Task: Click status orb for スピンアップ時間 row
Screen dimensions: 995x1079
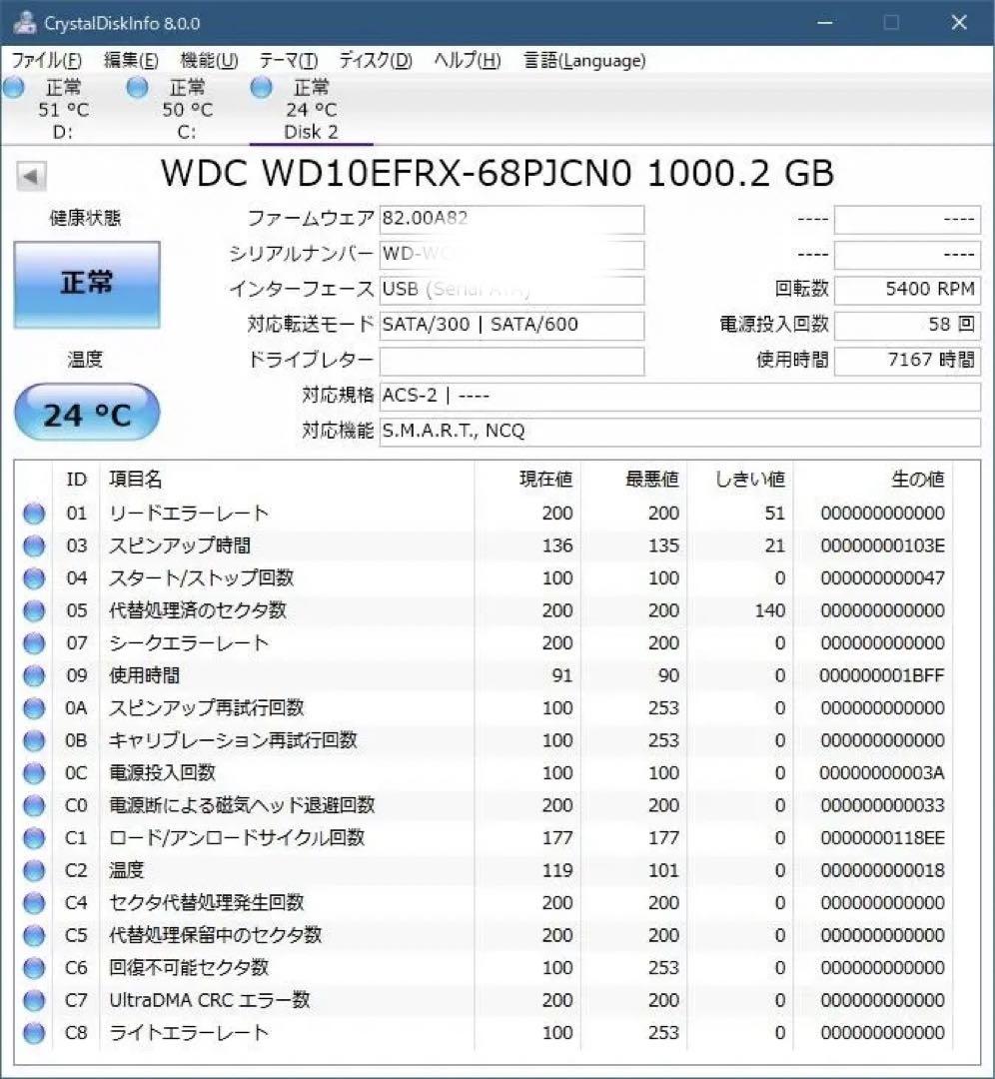Action: (34, 545)
